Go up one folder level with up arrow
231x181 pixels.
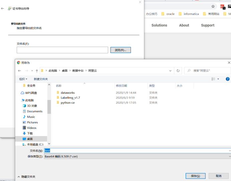coord(37,71)
